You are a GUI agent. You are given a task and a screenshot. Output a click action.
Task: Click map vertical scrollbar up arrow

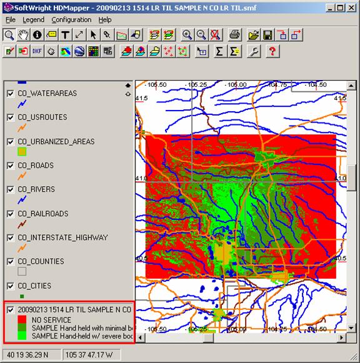click(x=351, y=86)
